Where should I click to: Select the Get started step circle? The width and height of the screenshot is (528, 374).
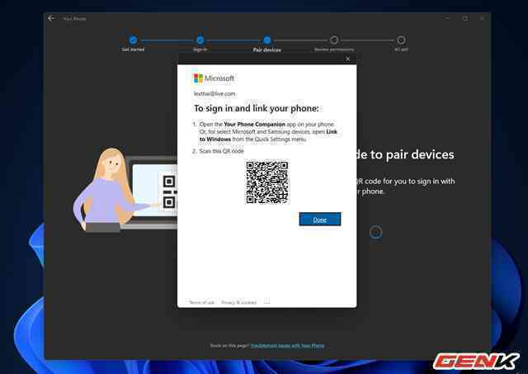pos(133,40)
